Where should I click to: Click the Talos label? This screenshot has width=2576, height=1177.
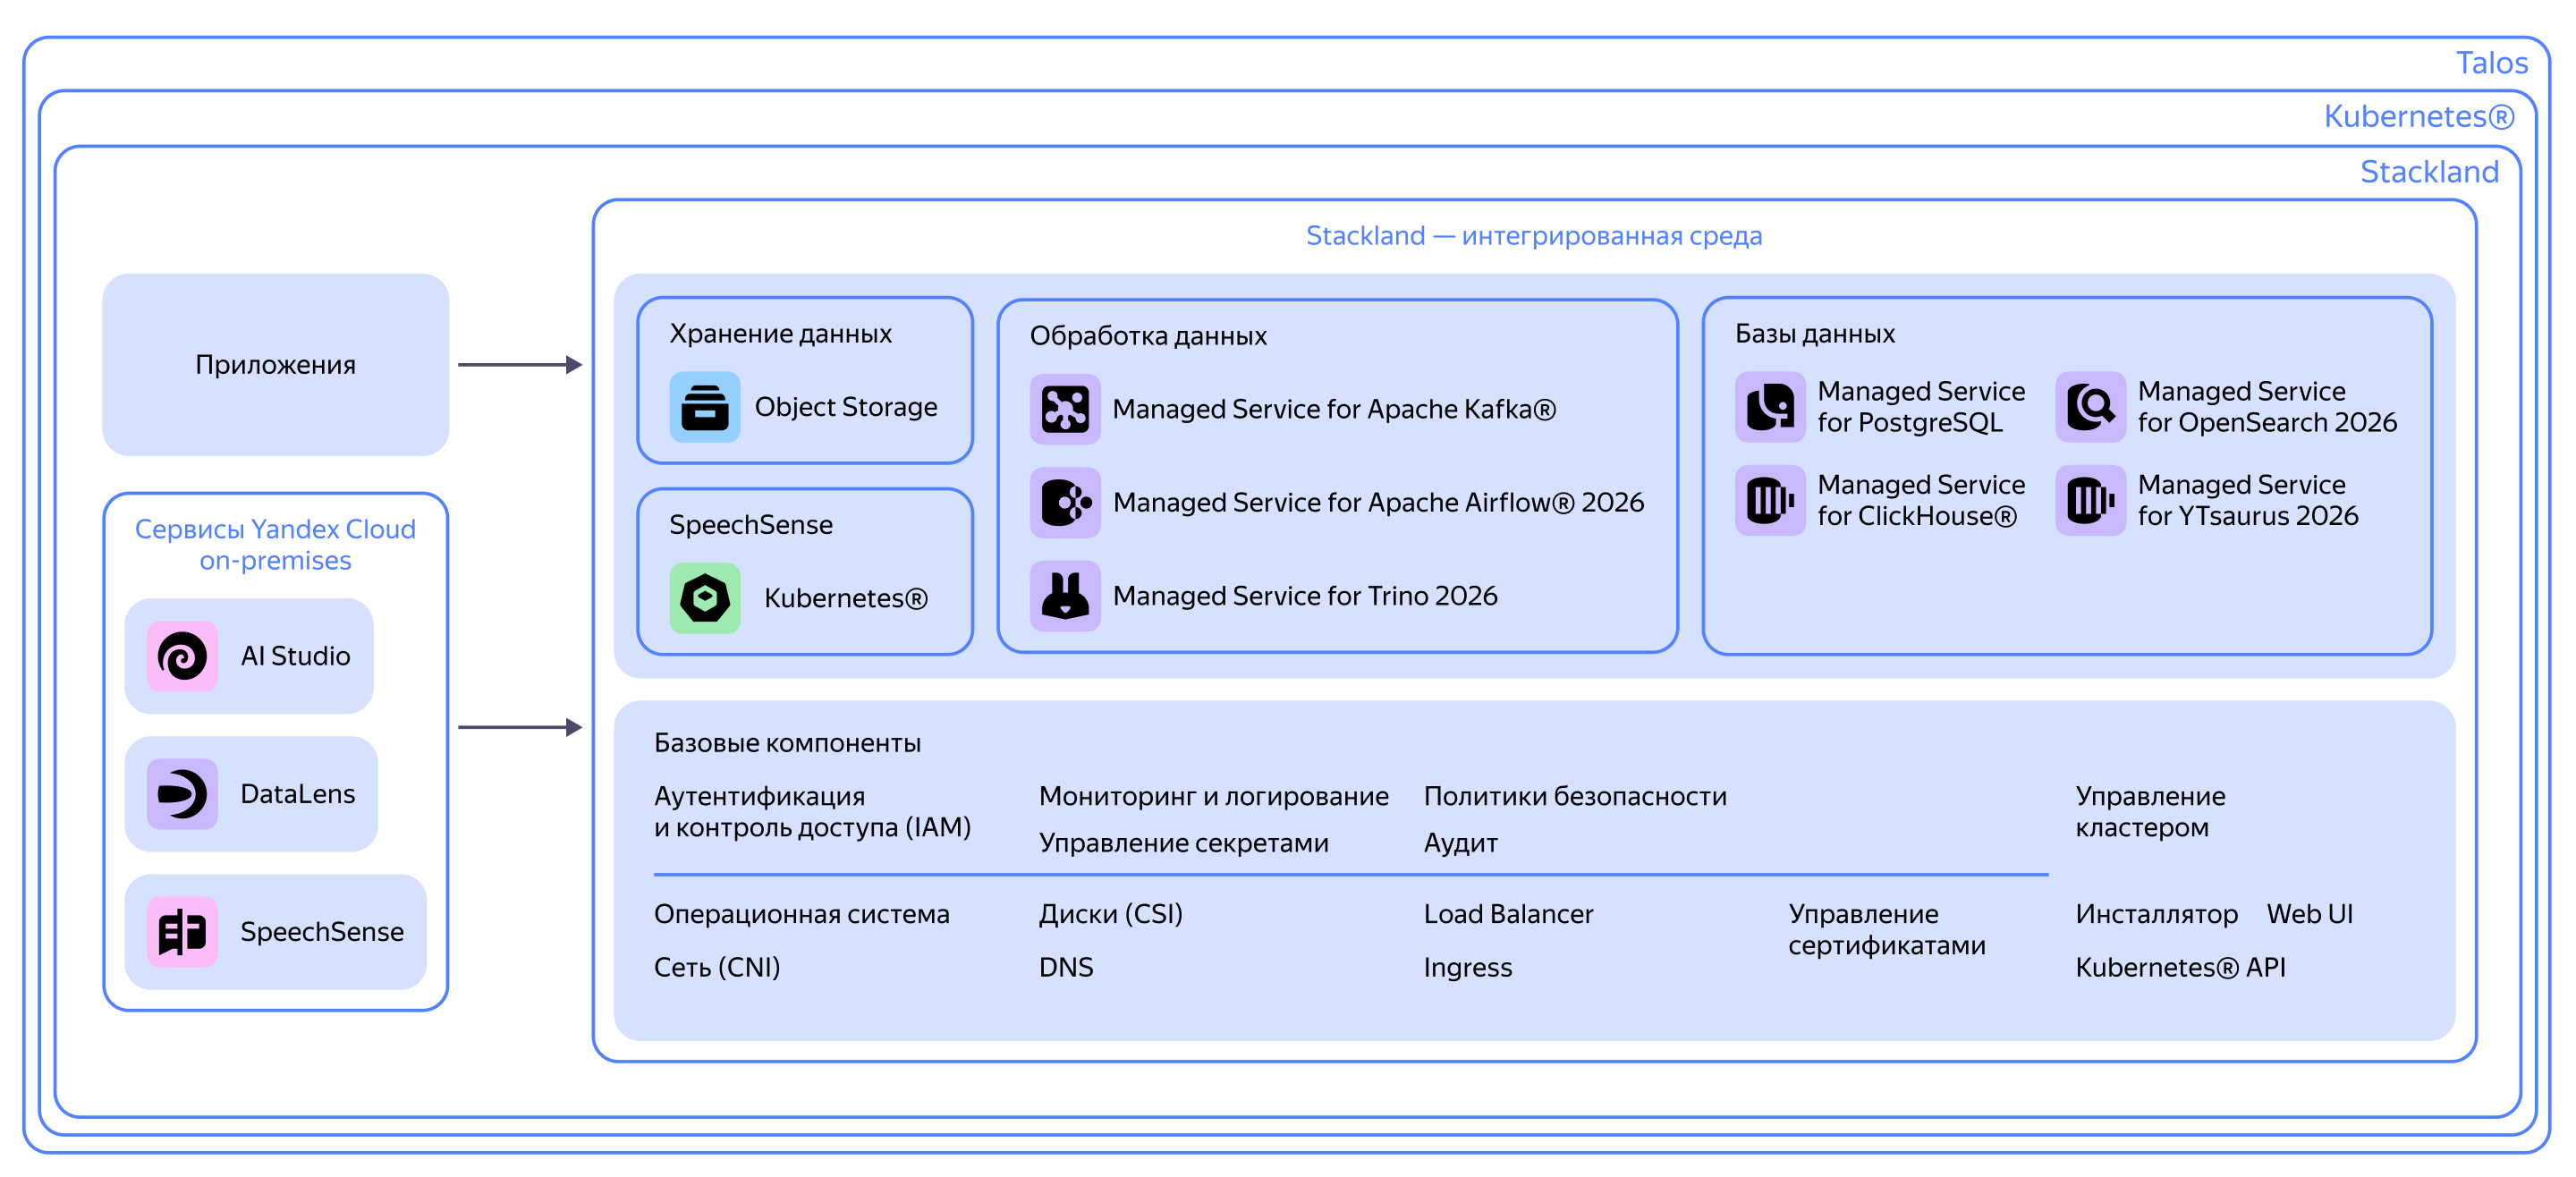pos(2491,63)
